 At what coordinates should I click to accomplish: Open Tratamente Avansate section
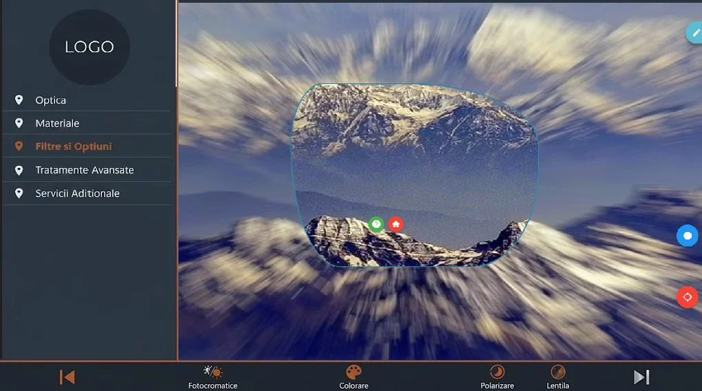(86, 169)
